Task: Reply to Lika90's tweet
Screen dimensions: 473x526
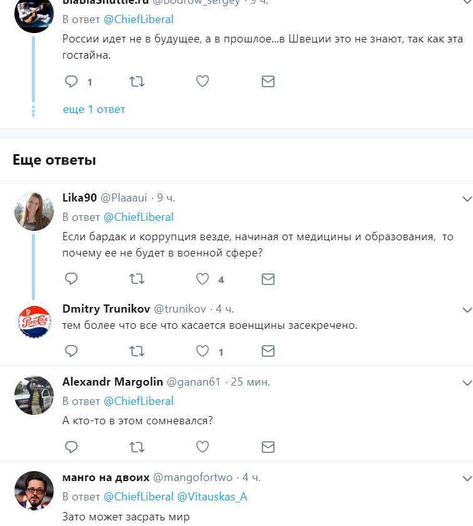Action: coord(71,279)
